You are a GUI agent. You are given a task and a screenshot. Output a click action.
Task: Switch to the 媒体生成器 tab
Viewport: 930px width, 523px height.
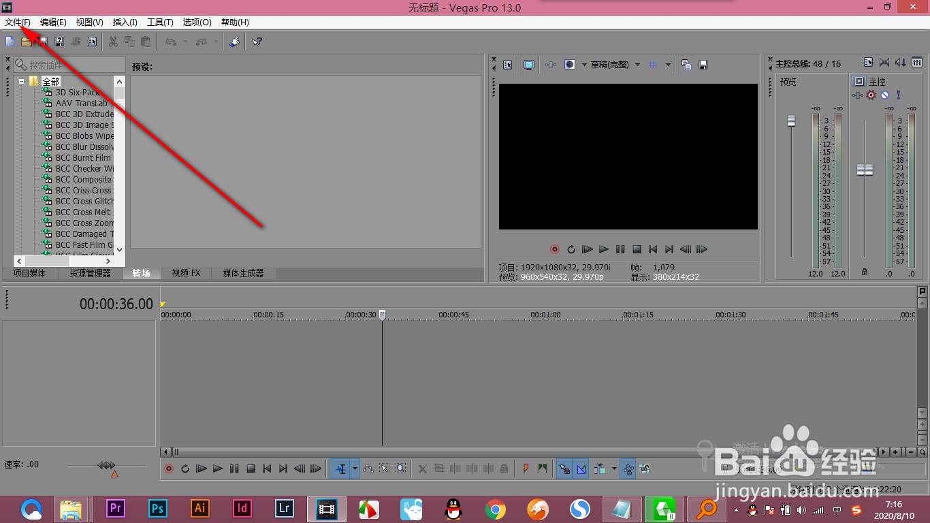coord(243,273)
